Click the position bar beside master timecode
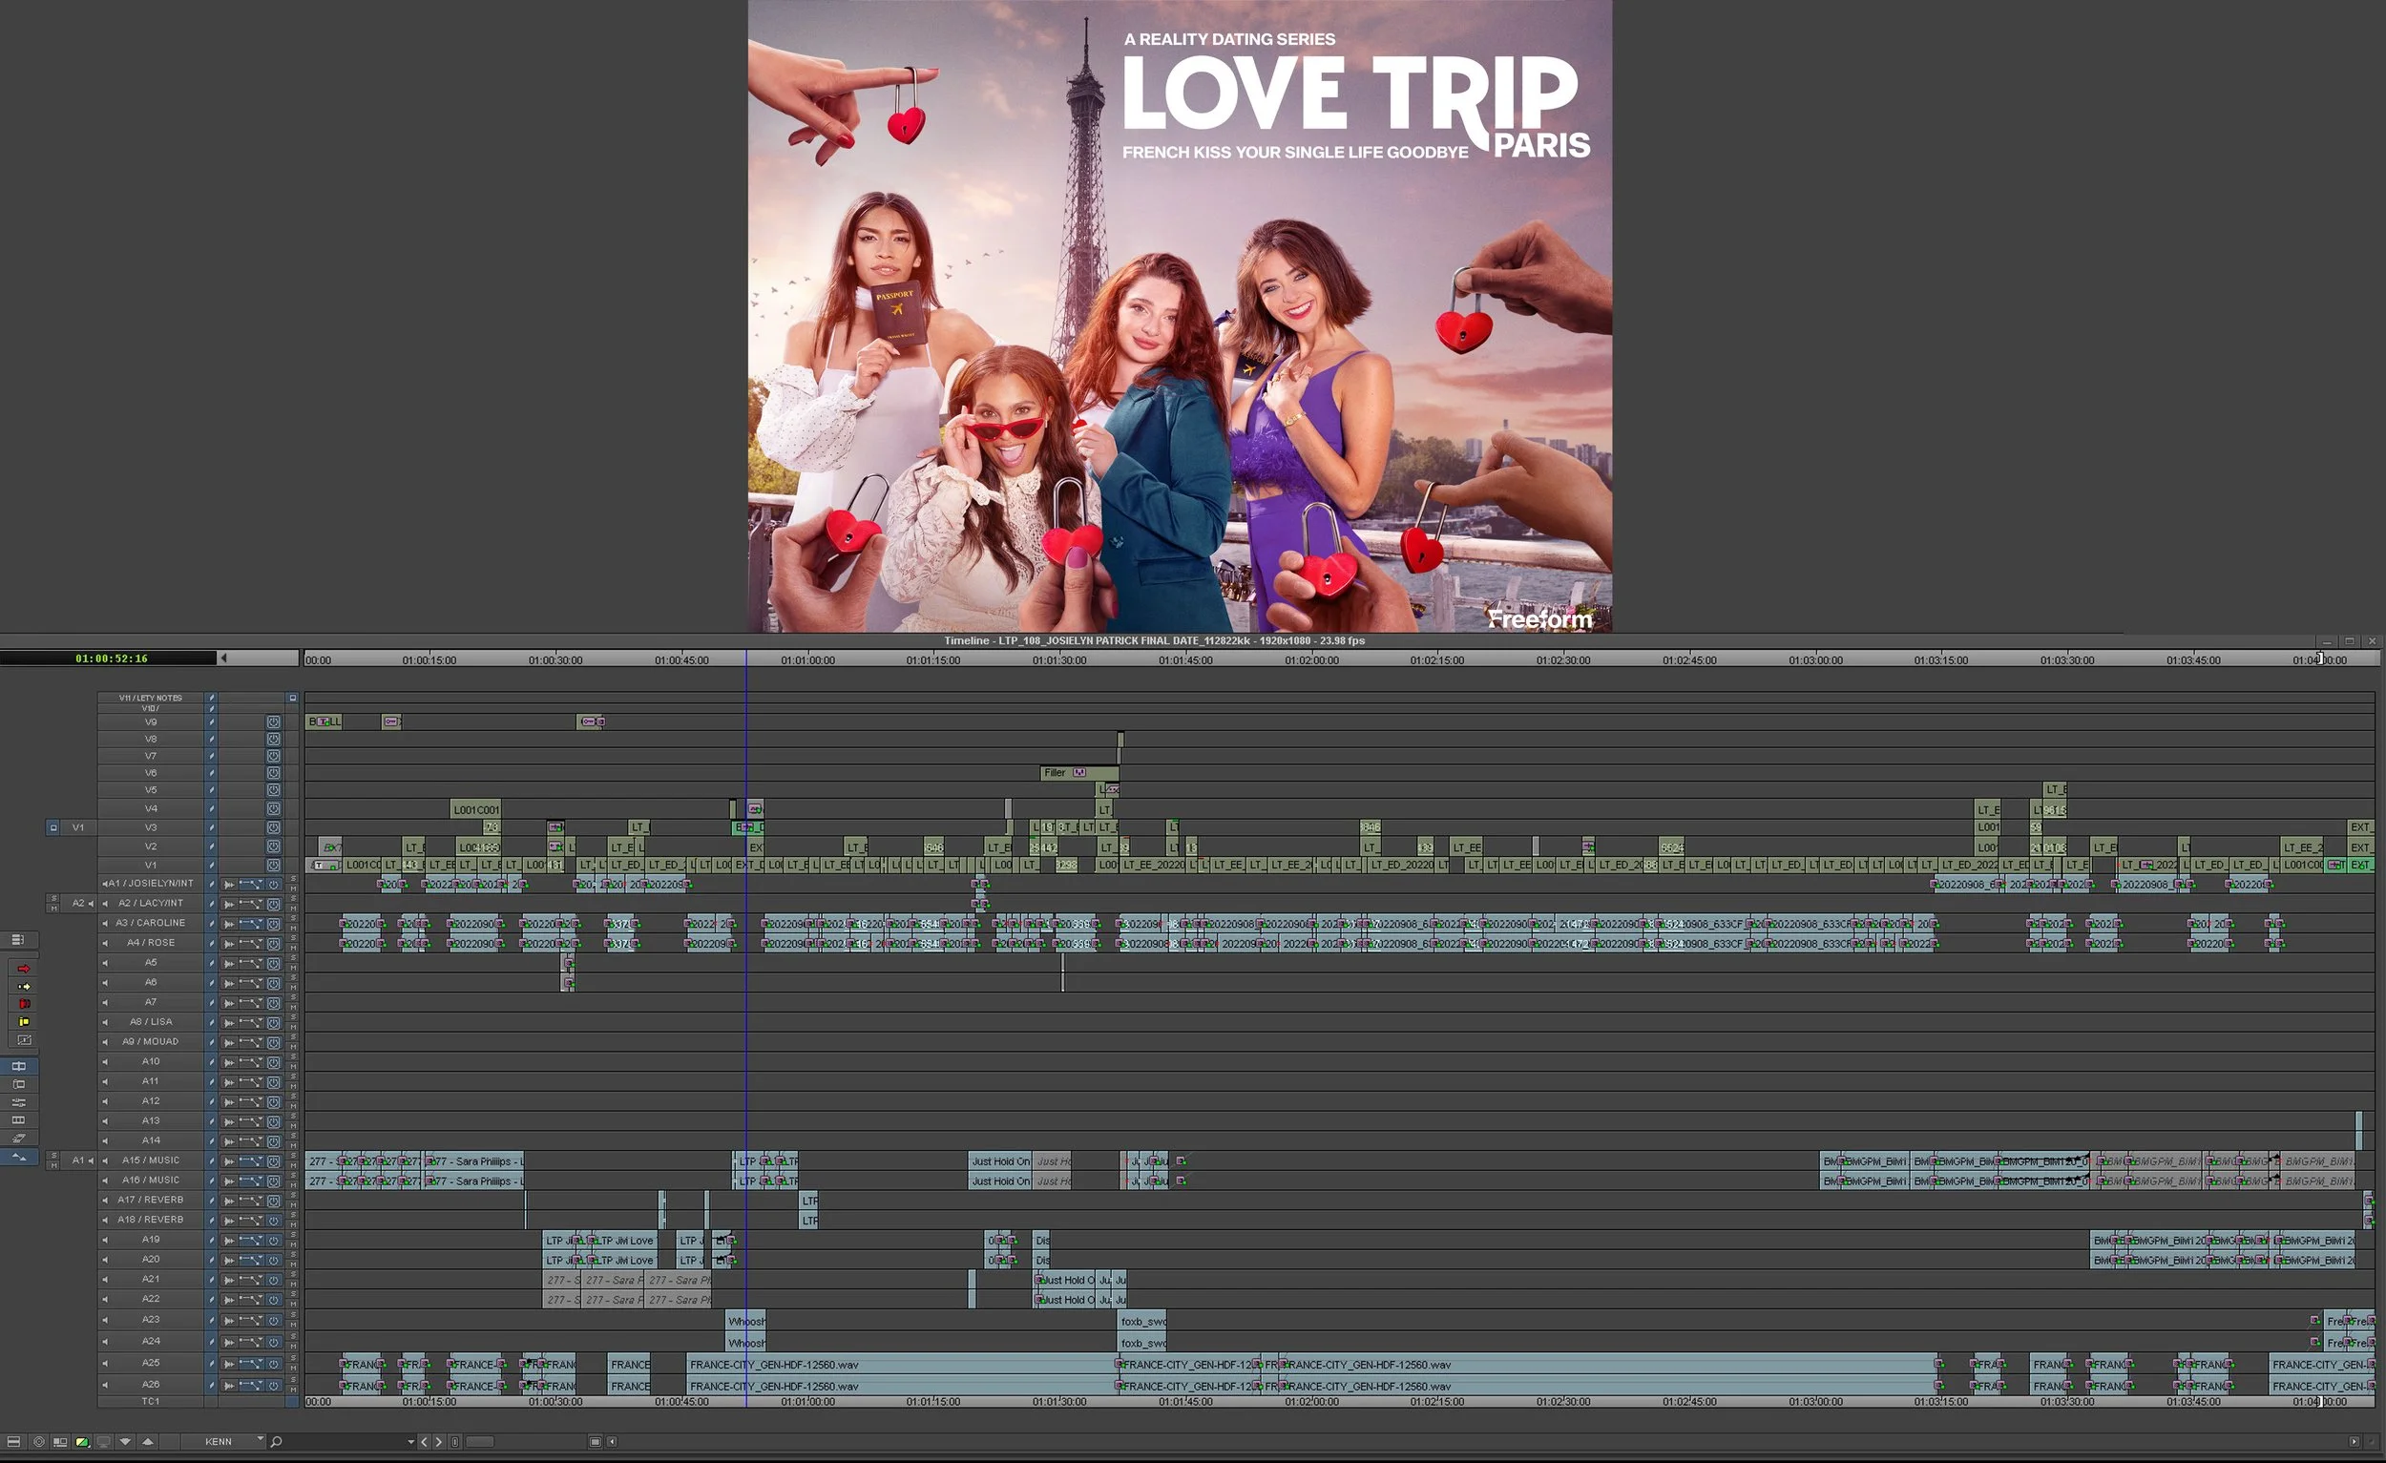 pyautogui.click(x=260, y=658)
